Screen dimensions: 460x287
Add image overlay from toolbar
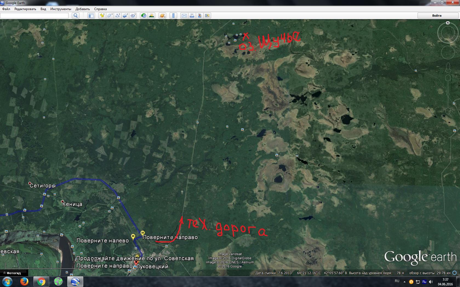[125, 16]
